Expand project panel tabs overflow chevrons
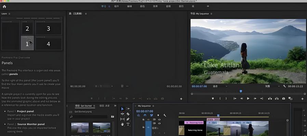The width and height of the screenshot is (307, 136). [115, 106]
